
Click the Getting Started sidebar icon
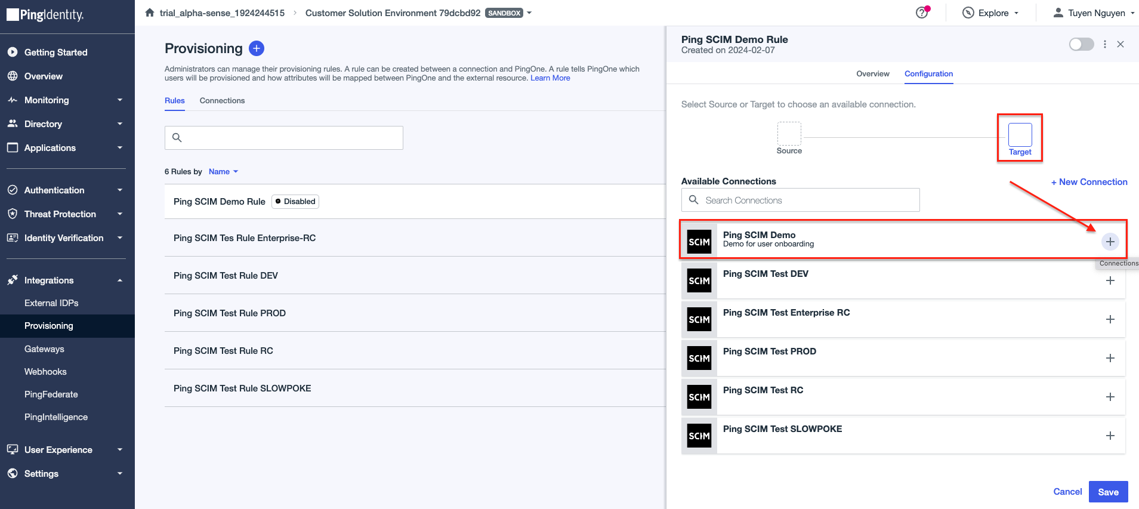(x=13, y=52)
